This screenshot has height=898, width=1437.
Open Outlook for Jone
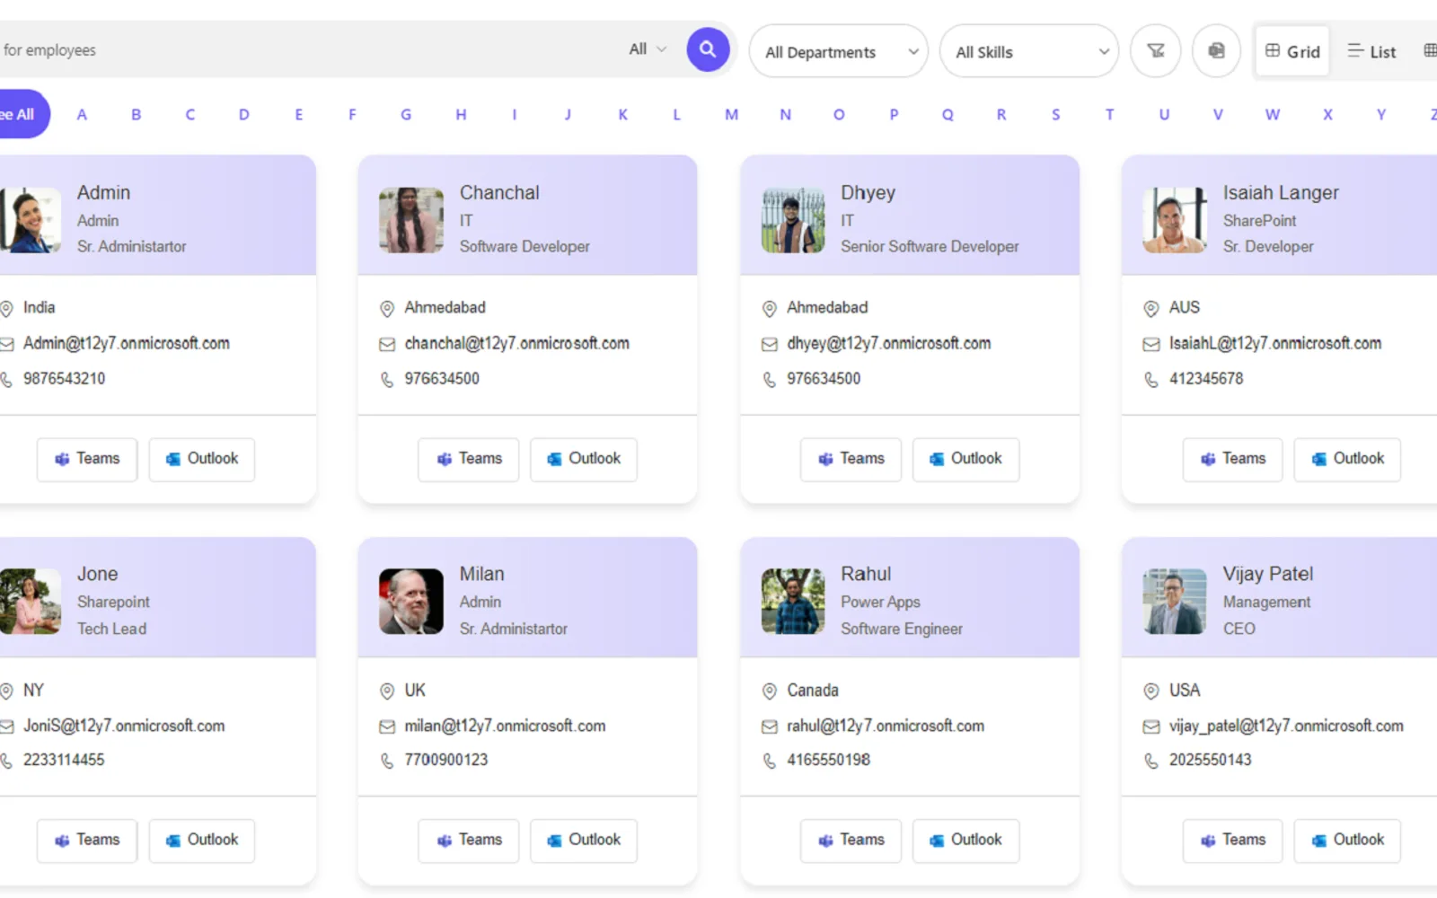pos(201,841)
